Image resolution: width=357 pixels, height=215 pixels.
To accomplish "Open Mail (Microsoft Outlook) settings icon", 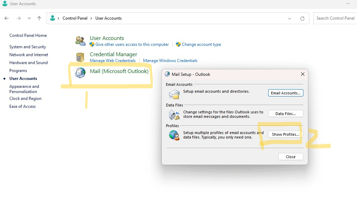I will 80,73.
